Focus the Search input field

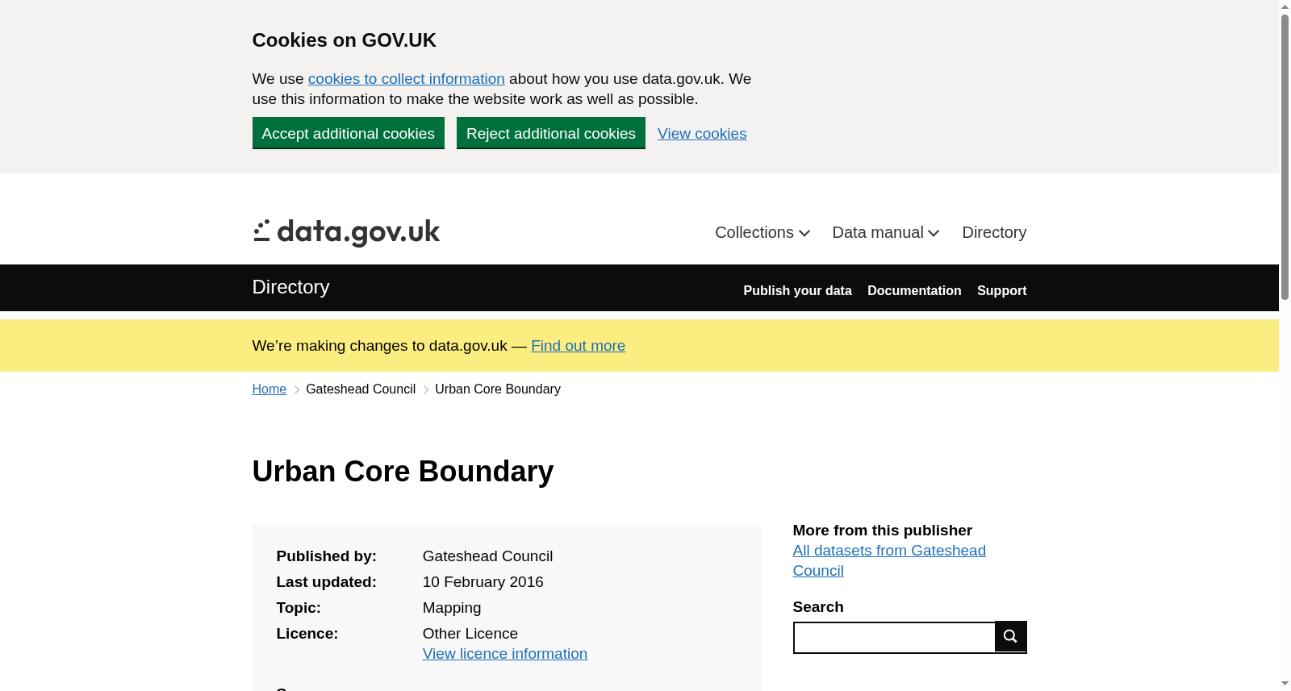point(894,637)
